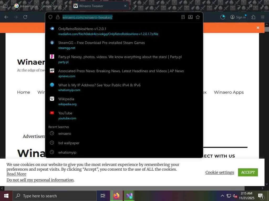Viewport: 269px width, 201px height.
Task: Click the YouTube red play favicon
Action: coord(52,113)
